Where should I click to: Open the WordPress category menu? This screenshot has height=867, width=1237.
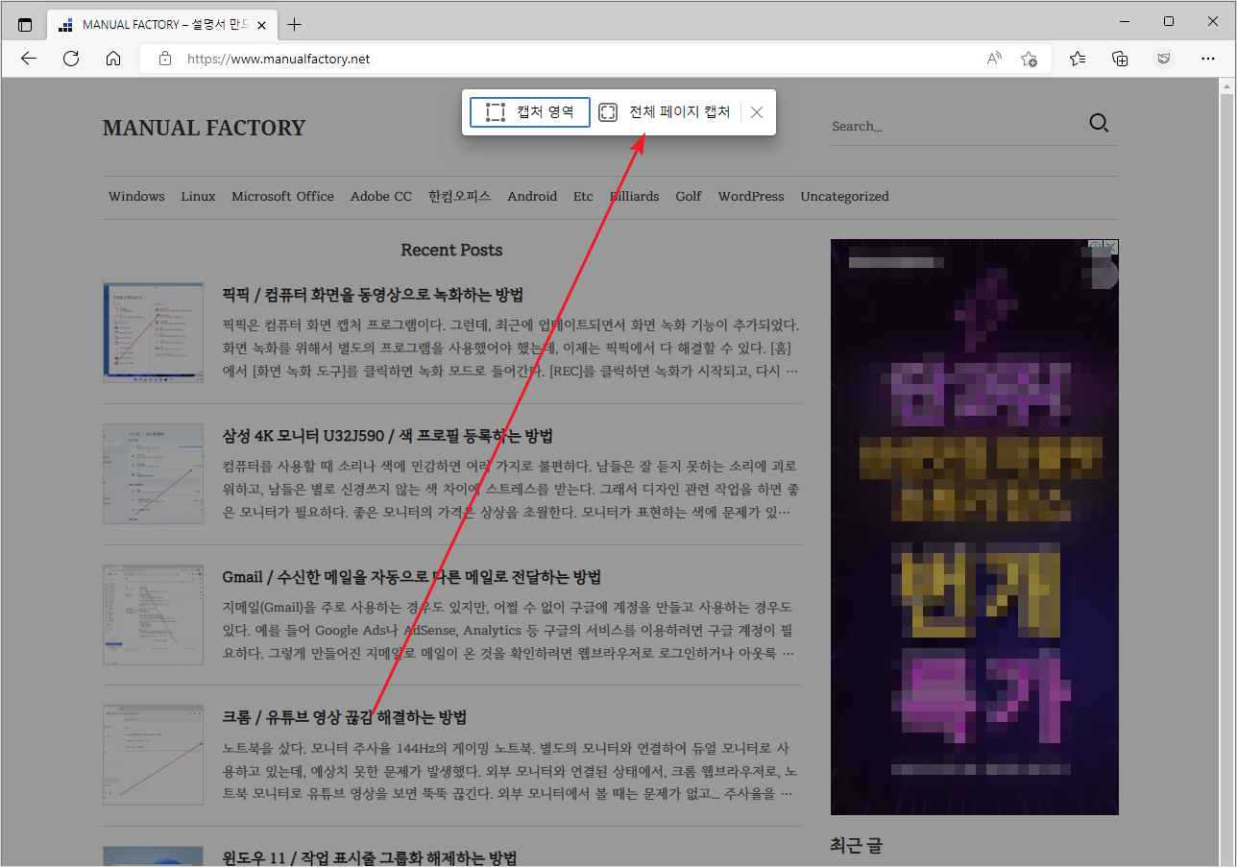point(751,196)
